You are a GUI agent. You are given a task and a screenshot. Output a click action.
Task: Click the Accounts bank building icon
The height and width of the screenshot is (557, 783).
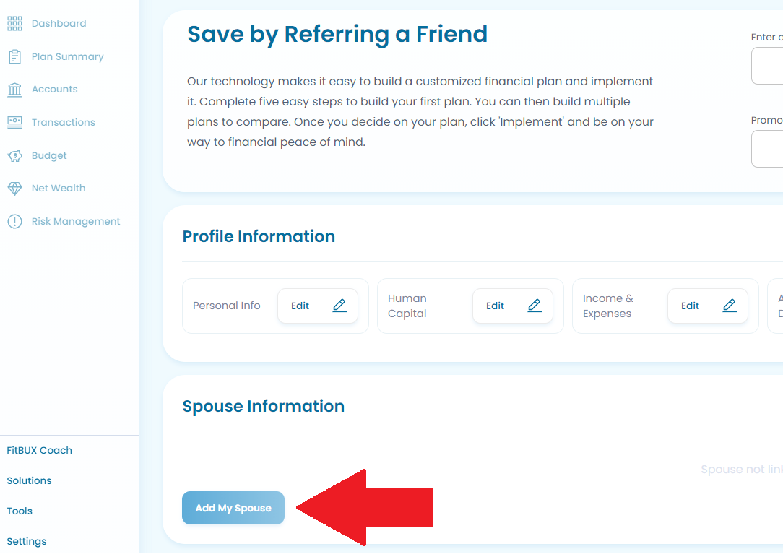(x=14, y=90)
